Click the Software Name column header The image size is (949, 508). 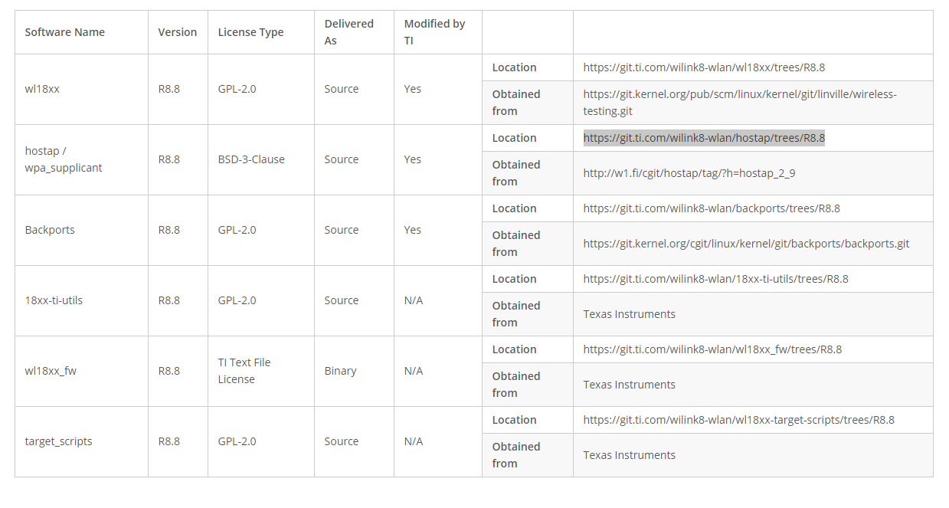tap(65, 32)
